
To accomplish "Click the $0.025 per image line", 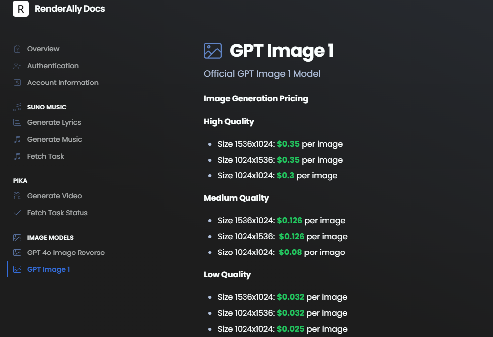I will pos(283,329).
